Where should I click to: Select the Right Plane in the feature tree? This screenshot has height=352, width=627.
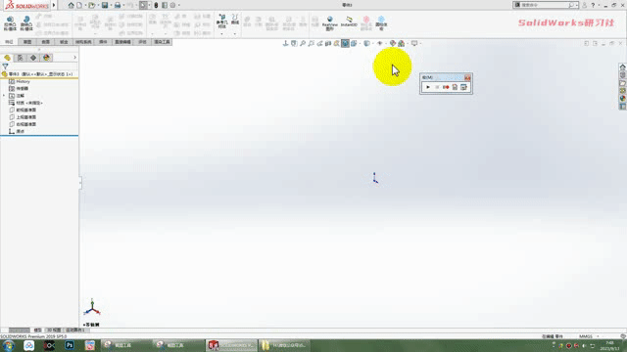pyautogui.click(x=23, y=124)
